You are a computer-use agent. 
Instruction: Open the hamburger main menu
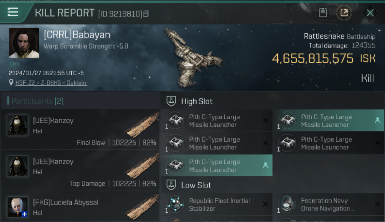coord(13,12)
